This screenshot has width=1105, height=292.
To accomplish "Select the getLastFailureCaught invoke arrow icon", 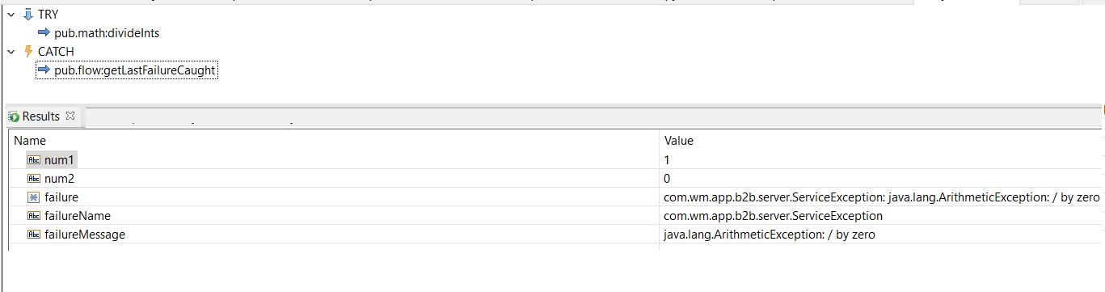I will coord(44,70).
